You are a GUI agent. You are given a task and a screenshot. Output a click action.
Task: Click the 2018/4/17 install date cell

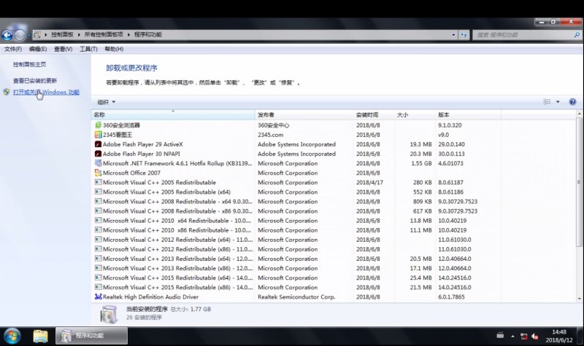point(369,183)
